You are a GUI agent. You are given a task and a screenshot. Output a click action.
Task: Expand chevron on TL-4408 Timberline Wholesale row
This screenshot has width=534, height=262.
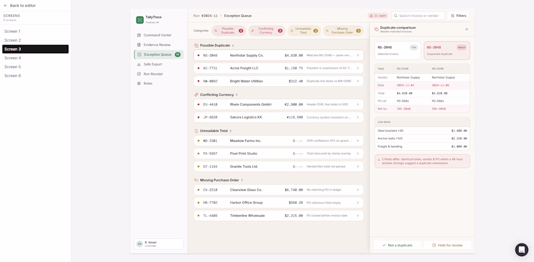tap(358, 216)
